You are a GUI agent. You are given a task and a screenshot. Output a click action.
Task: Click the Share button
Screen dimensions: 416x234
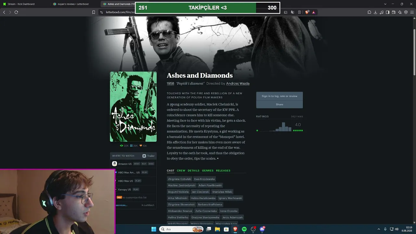(x=279, y=104)
